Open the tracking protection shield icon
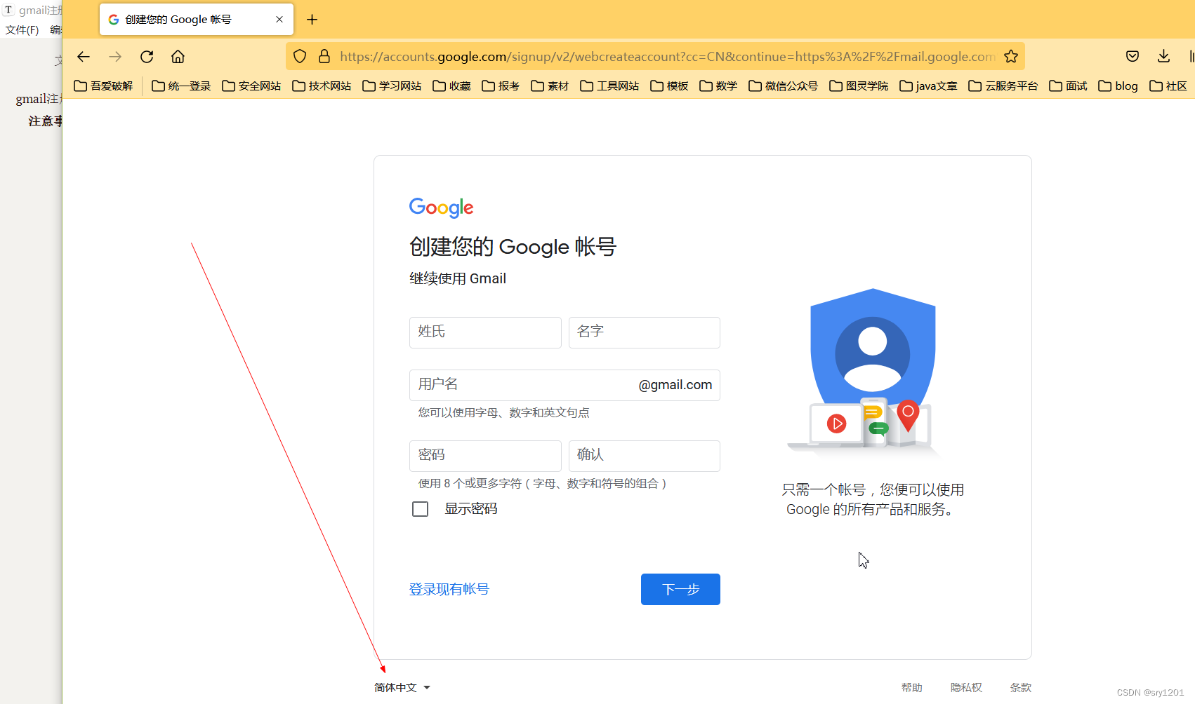 pos(300,57)
